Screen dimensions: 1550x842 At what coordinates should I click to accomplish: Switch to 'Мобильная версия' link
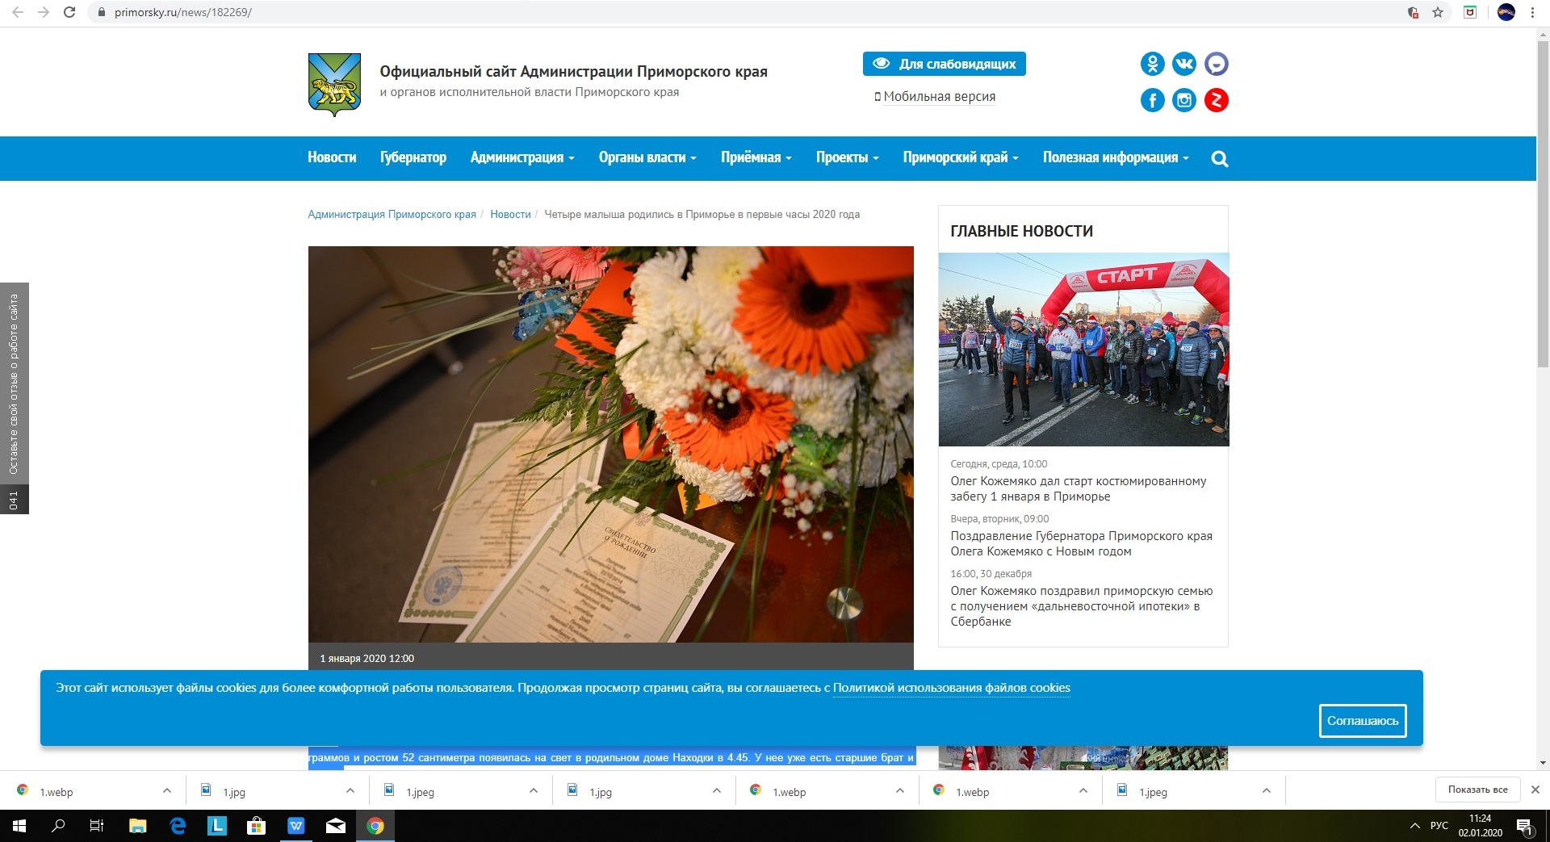pos(939,97)
